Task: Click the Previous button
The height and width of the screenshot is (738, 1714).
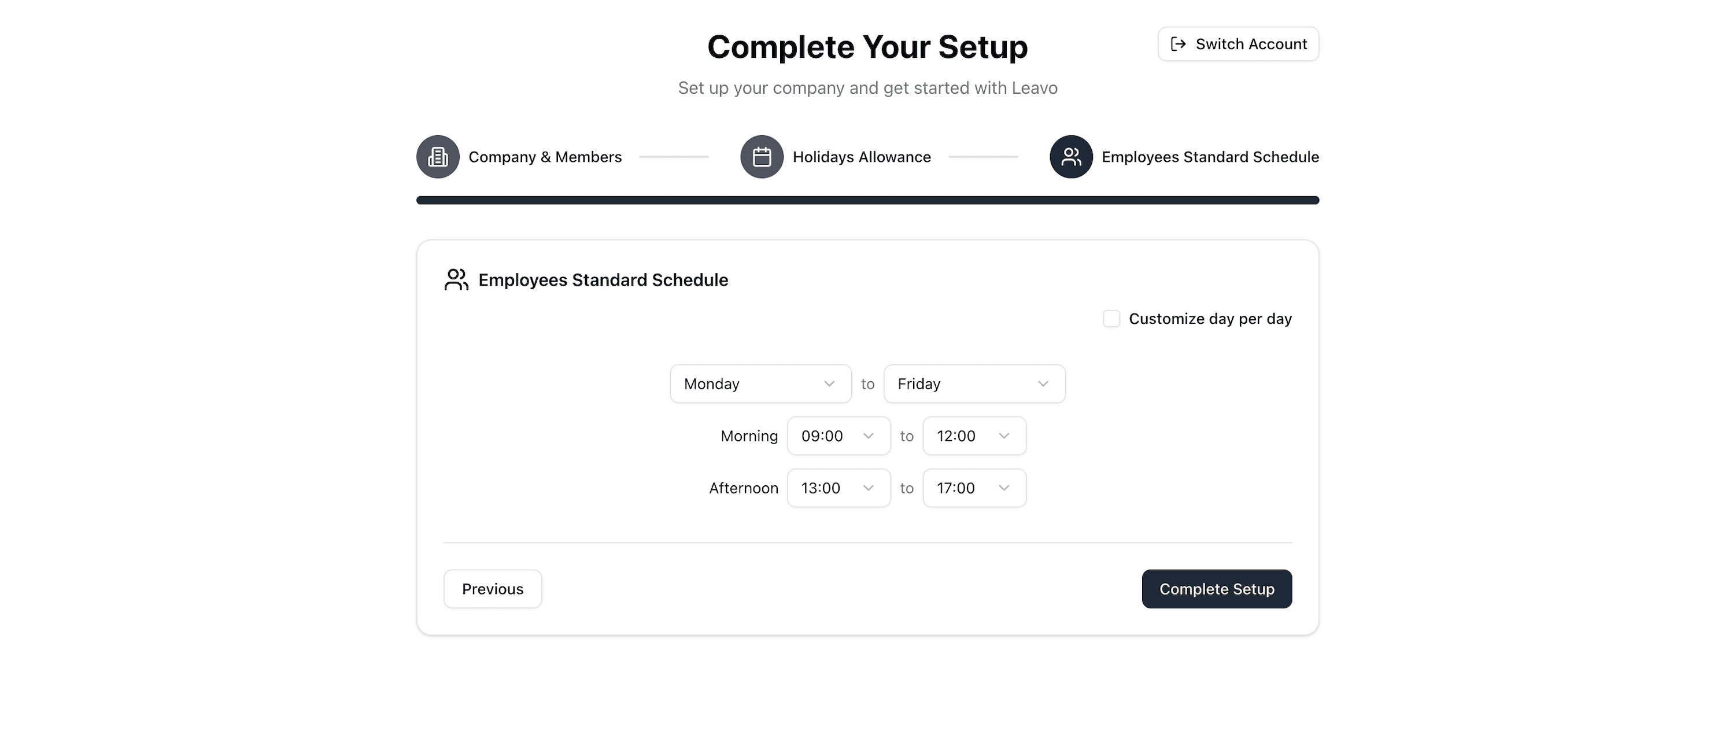Action: (492, 588)
